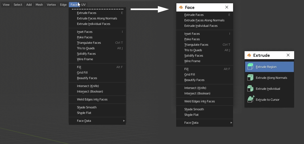Viewport: 304px width, 144px height.
Task: Click Grid Fill in the floating Face panel
Action: click(205, 74)
